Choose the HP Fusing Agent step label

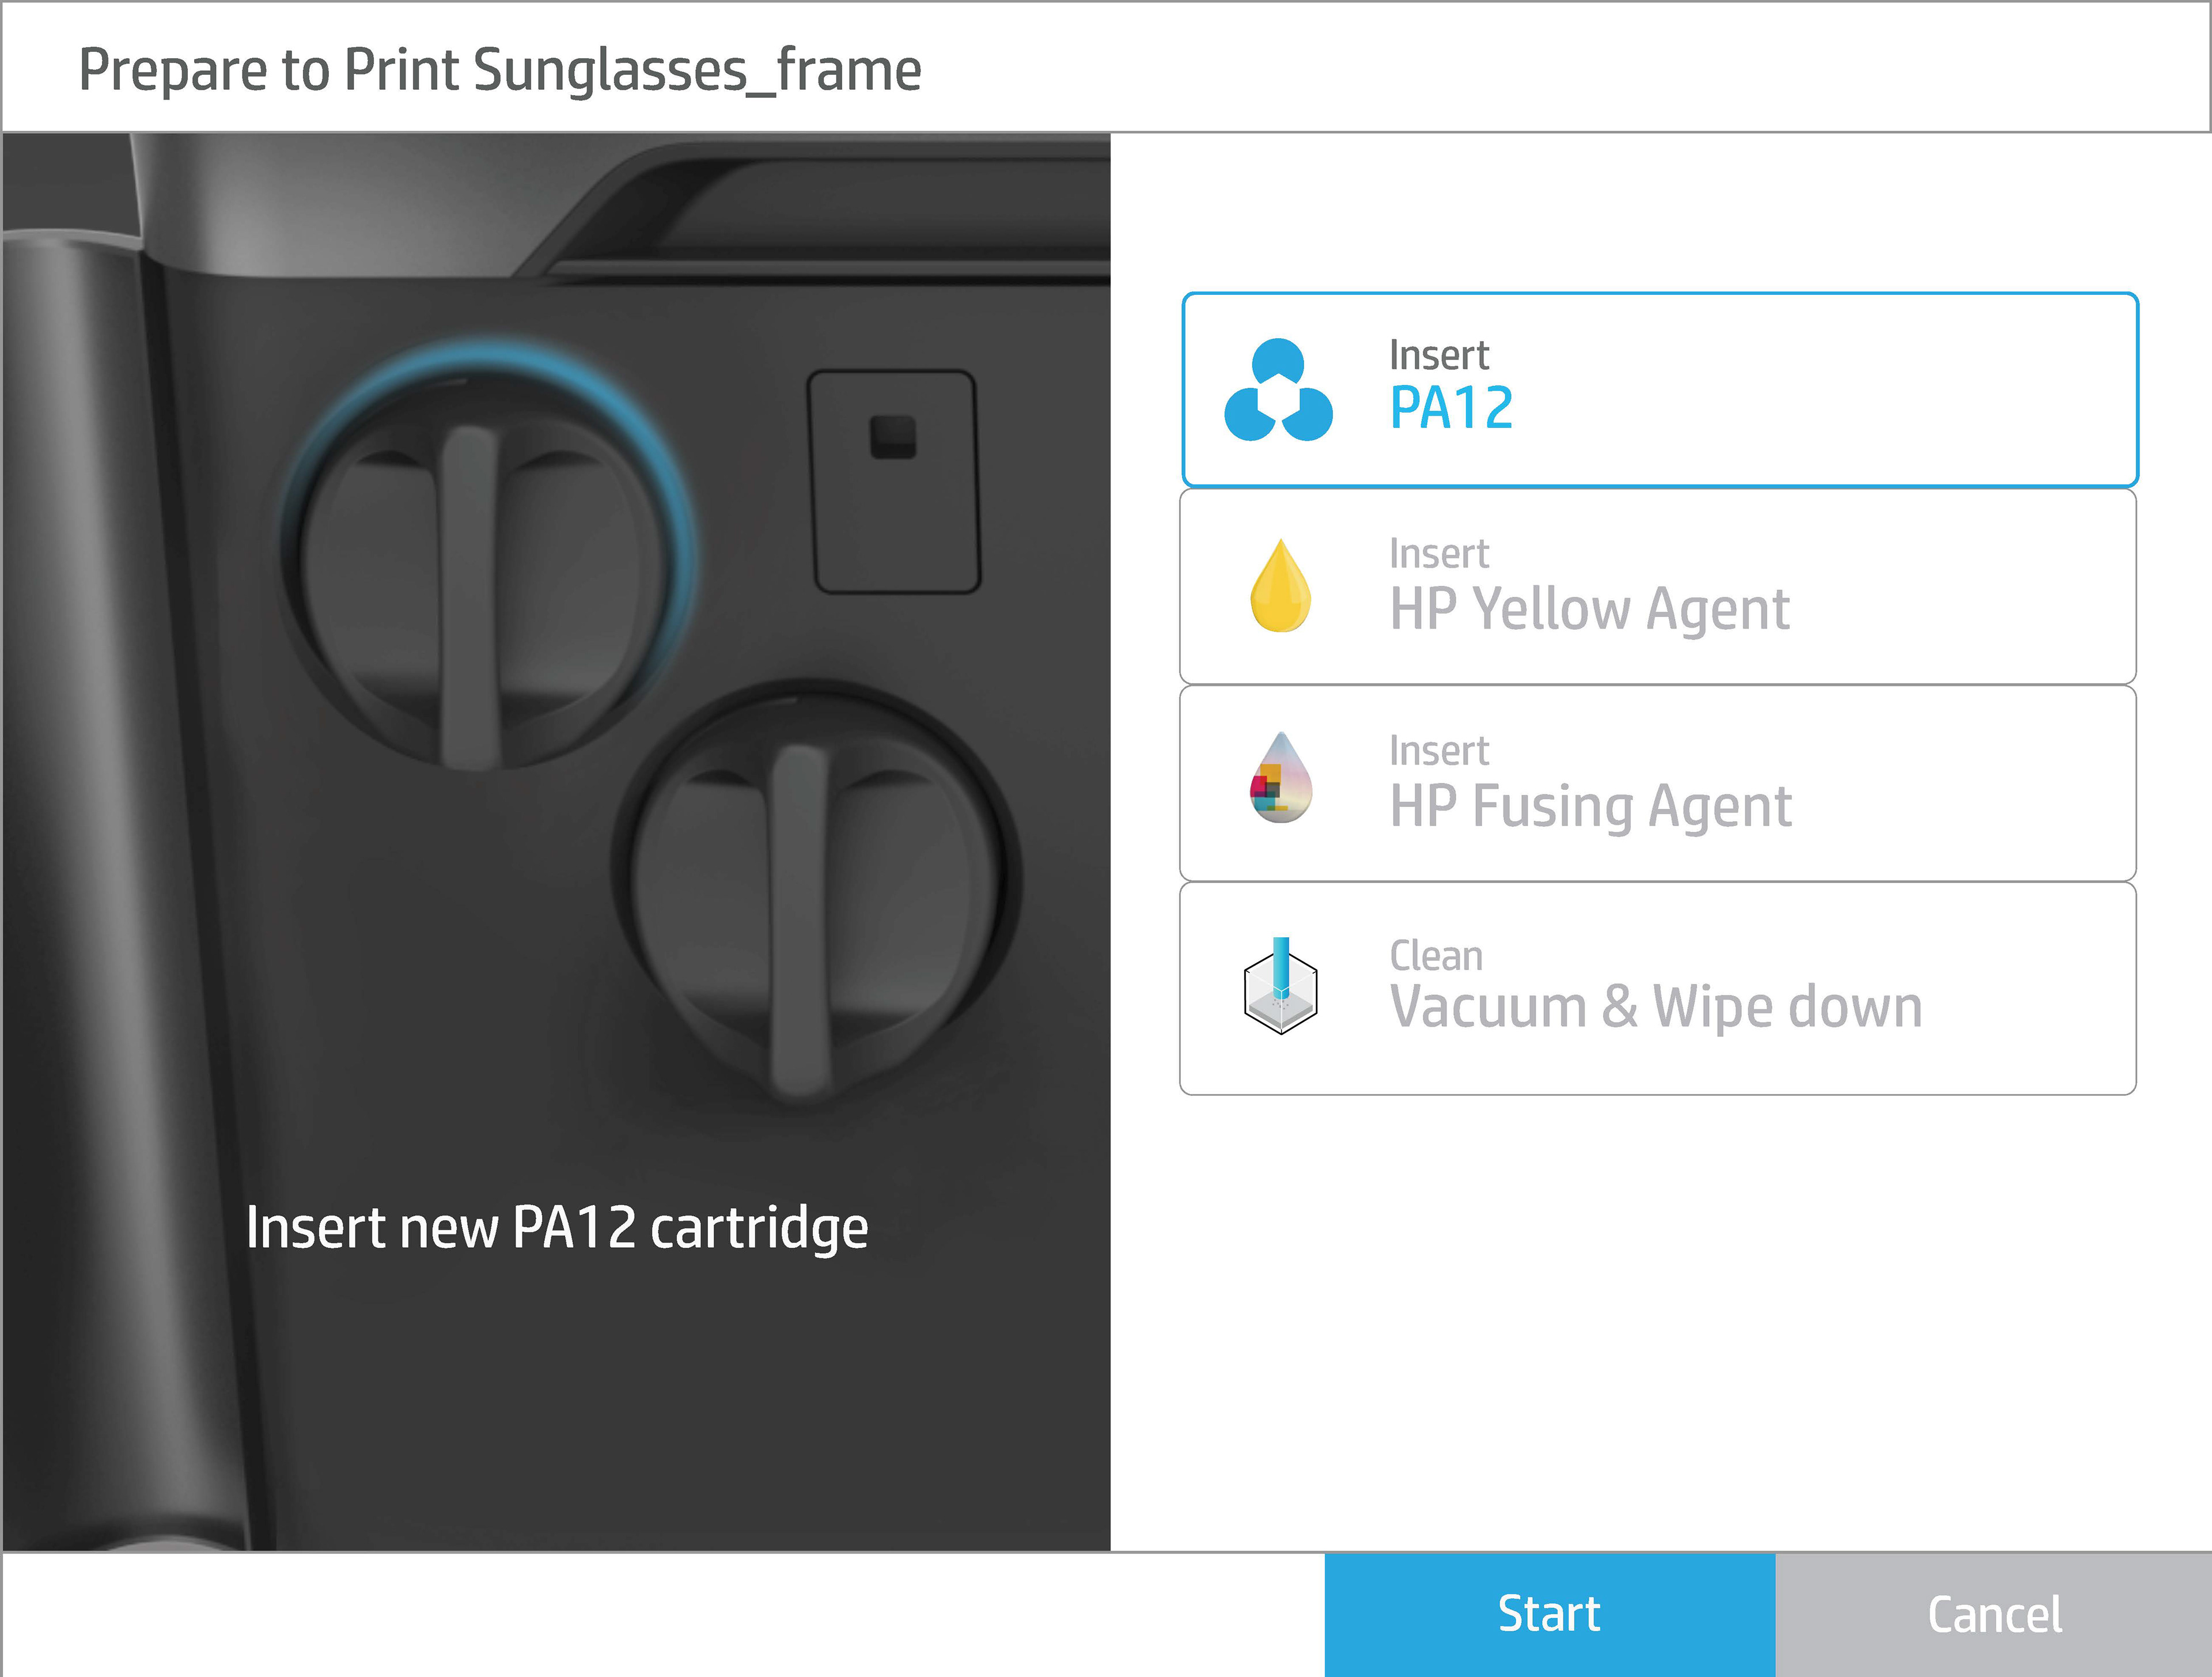point(1590,806)
